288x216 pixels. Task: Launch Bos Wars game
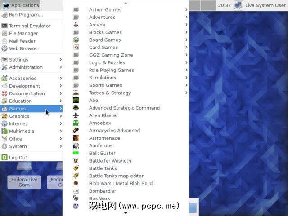[x=126, y=198]
